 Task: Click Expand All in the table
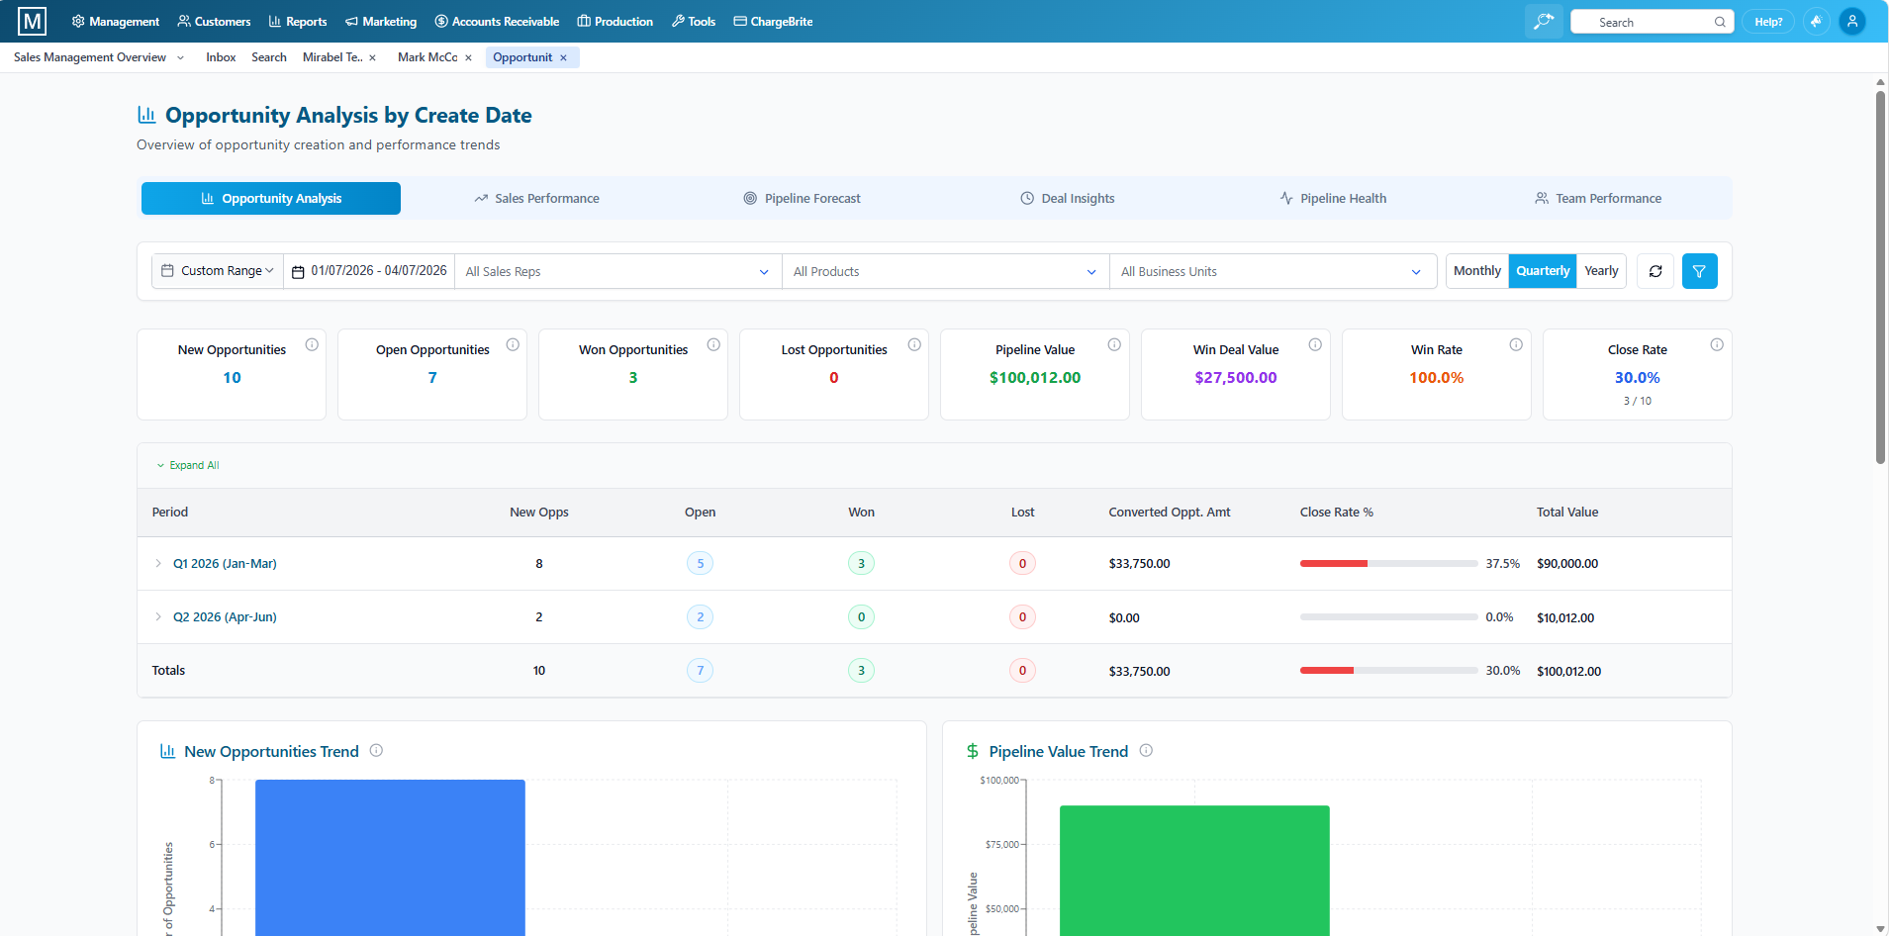[x=188, y=465]
